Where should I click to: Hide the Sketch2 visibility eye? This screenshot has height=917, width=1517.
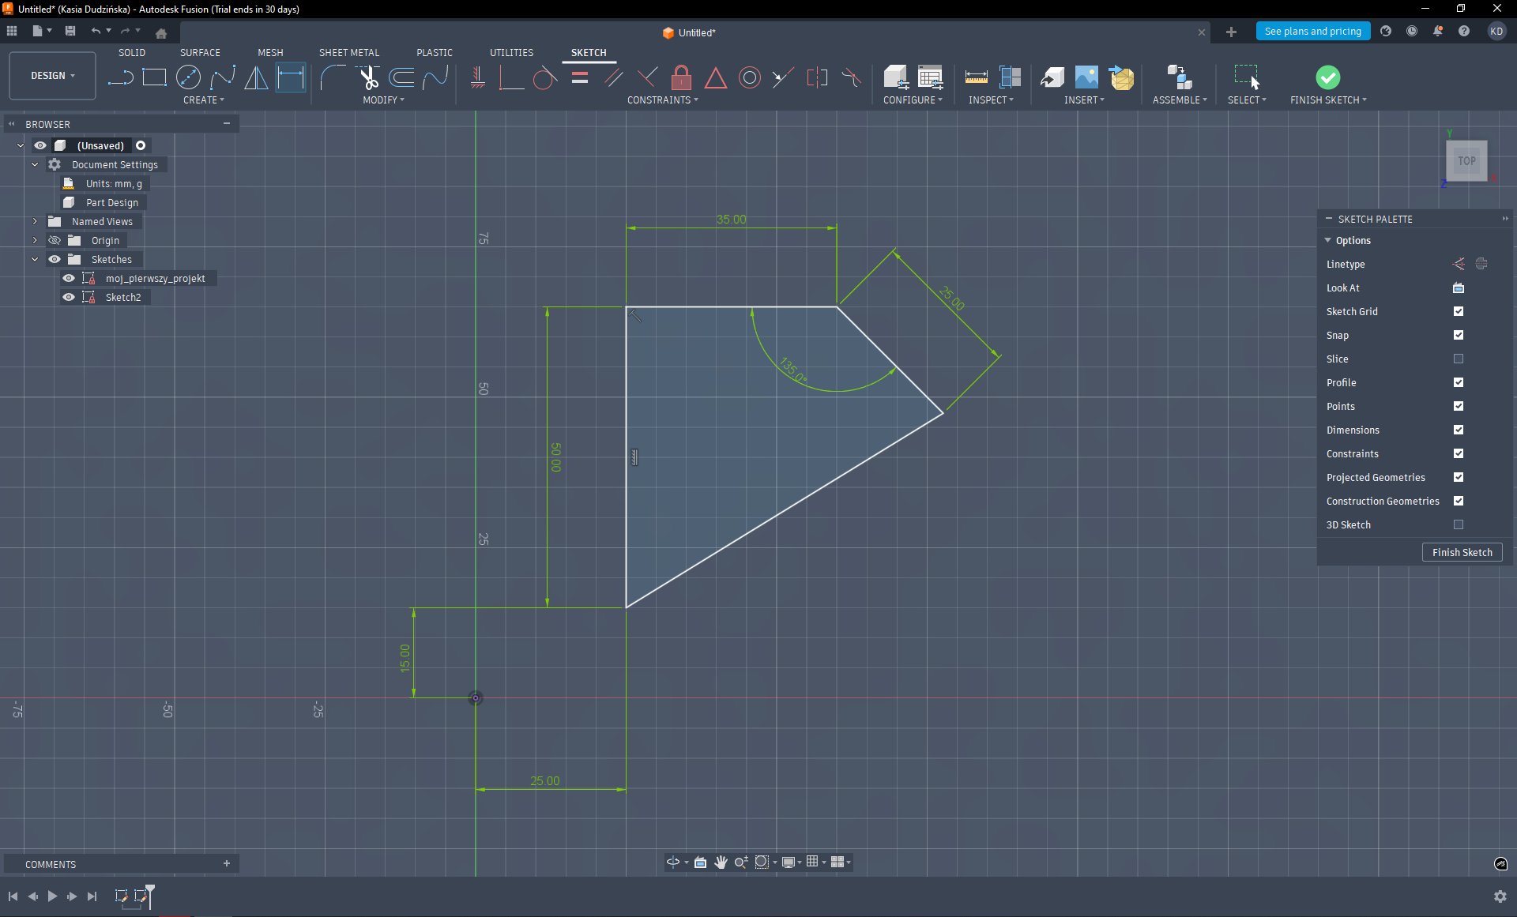click(x=69, y=297)
